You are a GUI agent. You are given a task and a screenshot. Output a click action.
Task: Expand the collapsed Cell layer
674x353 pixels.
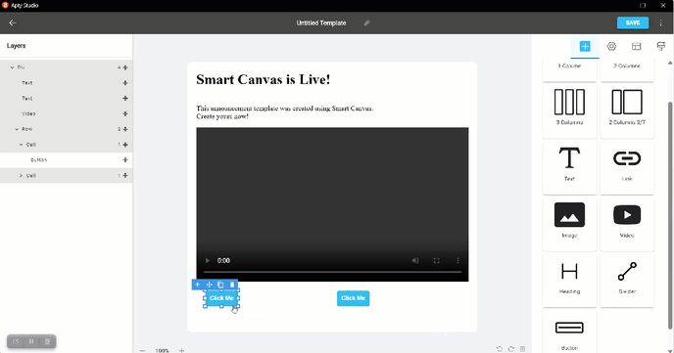(x=21, y=175)
